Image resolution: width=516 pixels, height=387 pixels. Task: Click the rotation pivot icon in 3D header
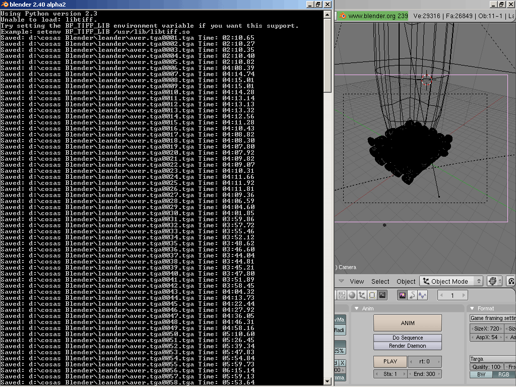tap(511, 281)
